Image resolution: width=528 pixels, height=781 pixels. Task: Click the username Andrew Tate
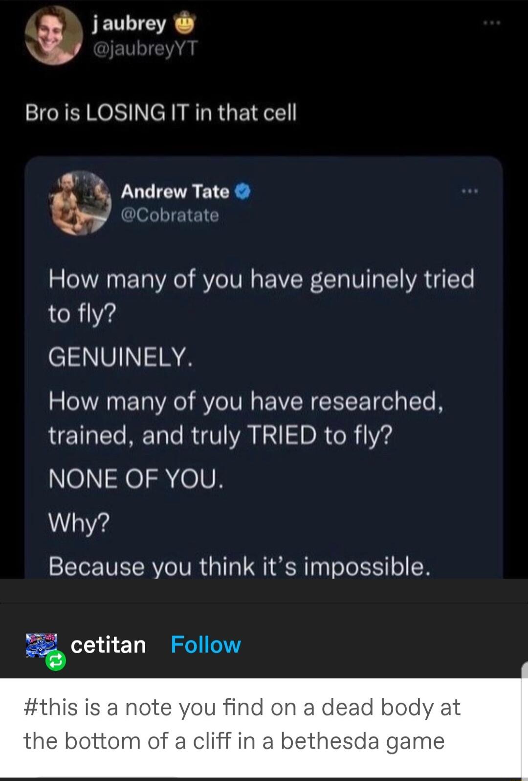click(175, 192)
